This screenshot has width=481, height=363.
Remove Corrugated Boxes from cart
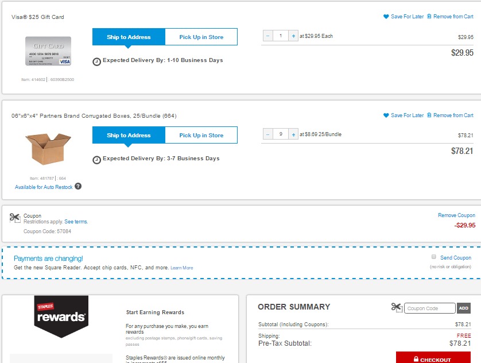(453, 115)
